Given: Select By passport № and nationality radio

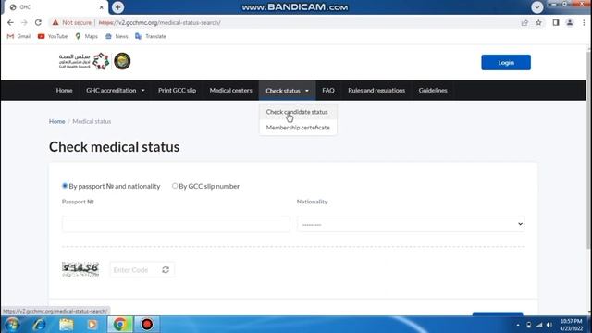Looking at the screenshot, I should [65, 186].
